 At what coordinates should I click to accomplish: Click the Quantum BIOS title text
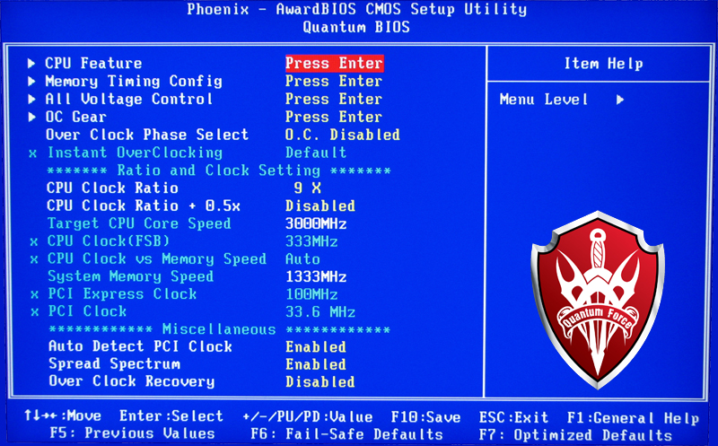point(356,27)
